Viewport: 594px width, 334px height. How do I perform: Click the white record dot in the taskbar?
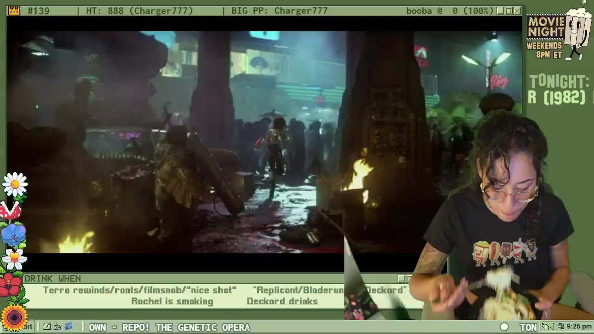click(504, 327)
